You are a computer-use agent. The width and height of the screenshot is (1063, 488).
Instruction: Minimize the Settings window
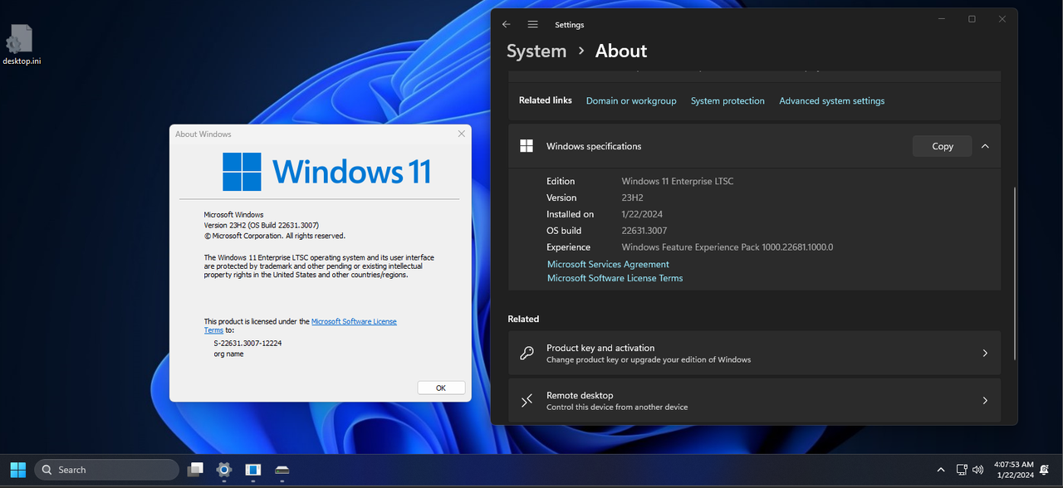coord(941,19)
